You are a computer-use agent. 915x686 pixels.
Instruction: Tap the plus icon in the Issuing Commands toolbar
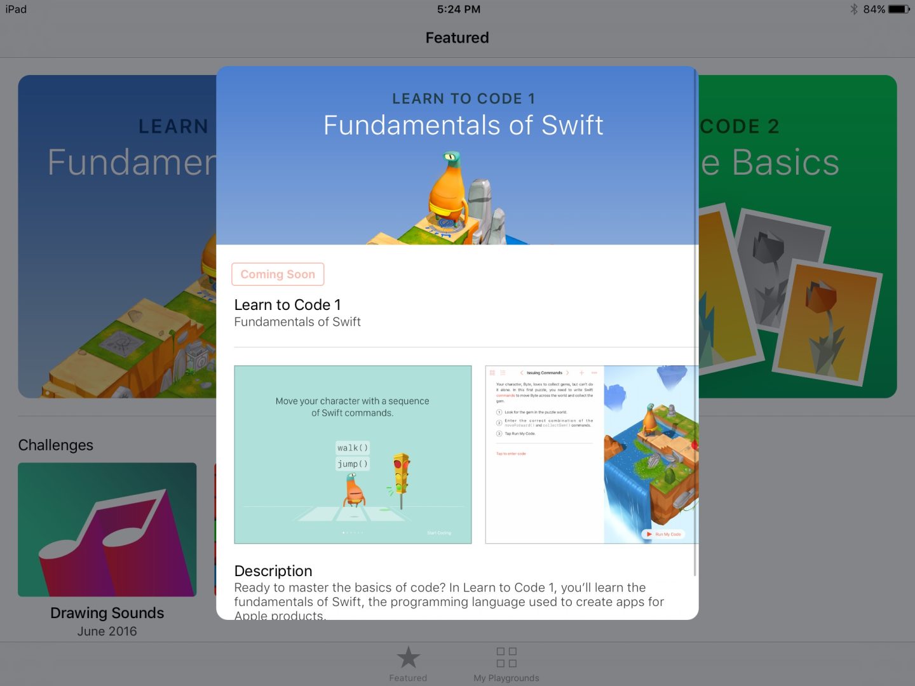tap(581, 373)
